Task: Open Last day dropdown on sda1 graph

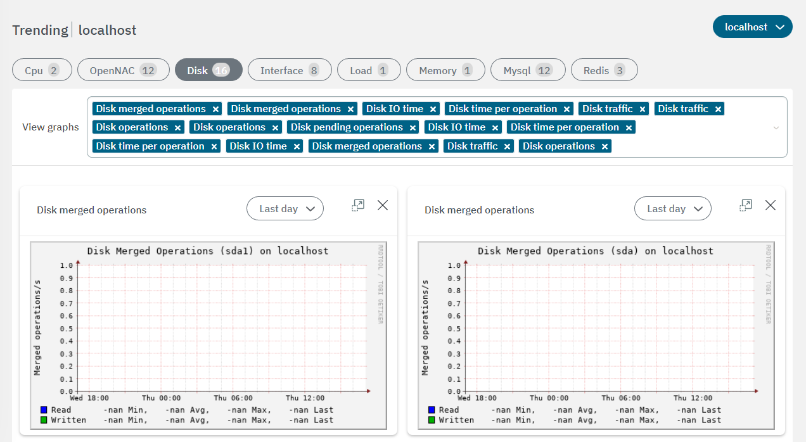Action: click(x=285, y=208)
